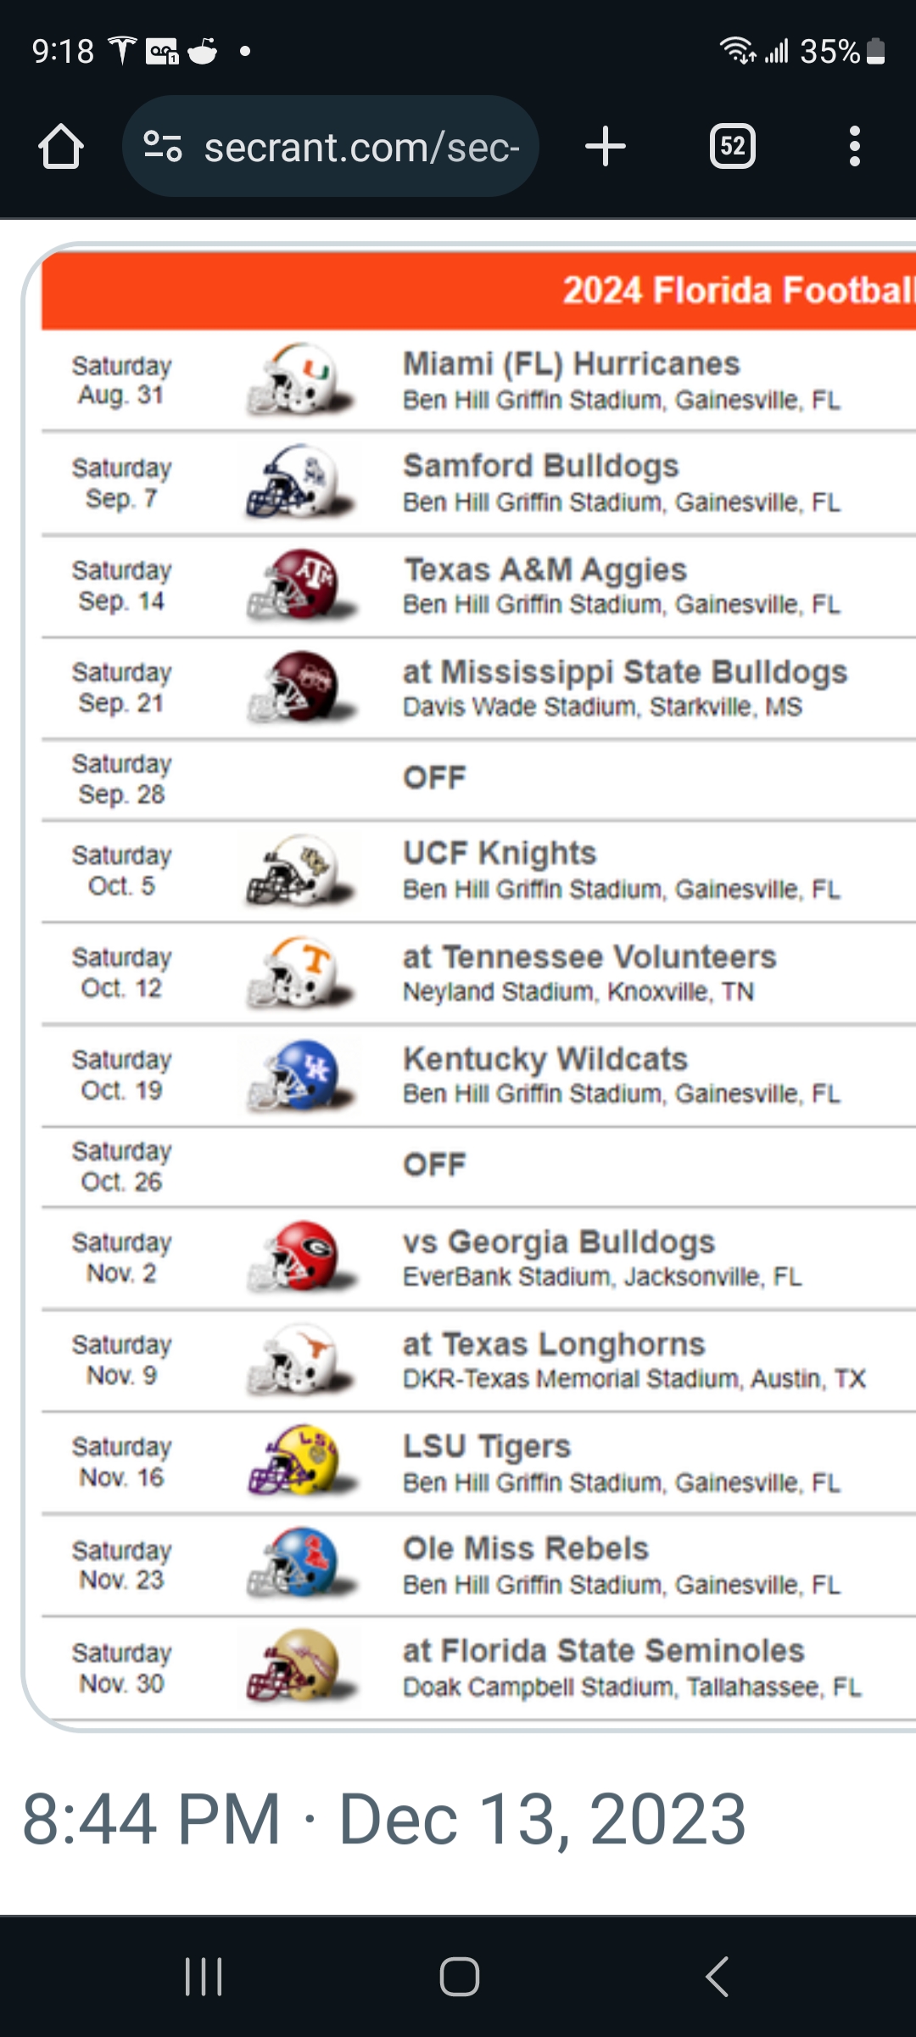916x2037 pixels.
Task: Tap the Texas A&M Aggies helmet
Action: pyautogui.click(x=300, y=584)
